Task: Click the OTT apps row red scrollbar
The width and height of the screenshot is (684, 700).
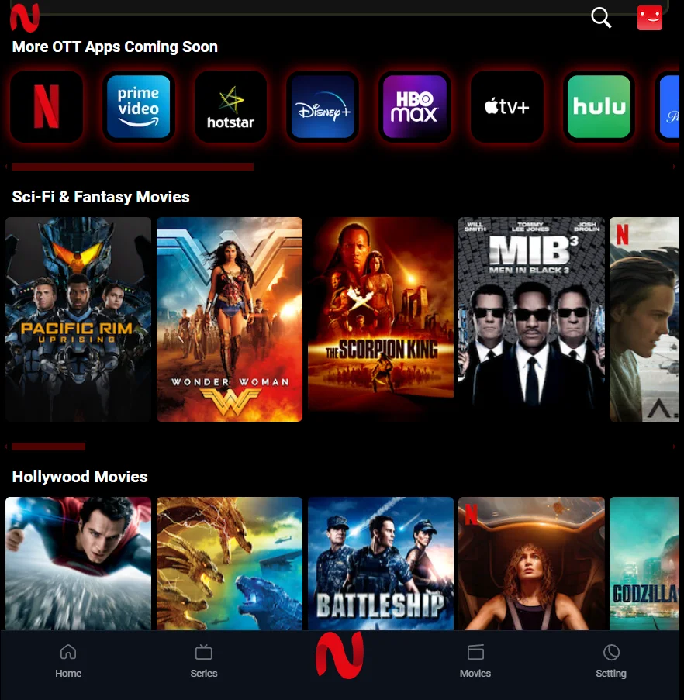Action: click(133, 167)
